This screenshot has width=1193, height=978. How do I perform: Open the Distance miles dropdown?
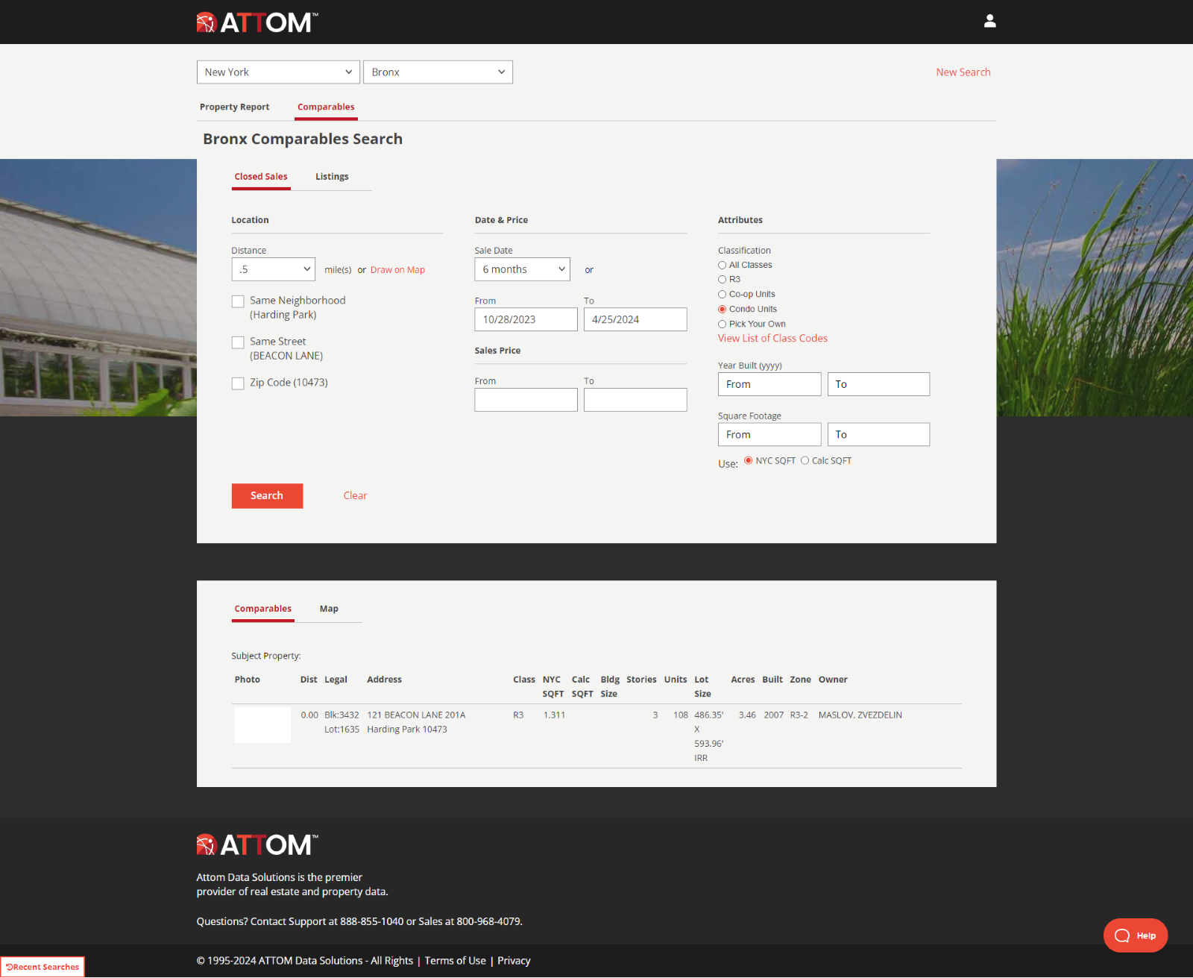(273, 269)
